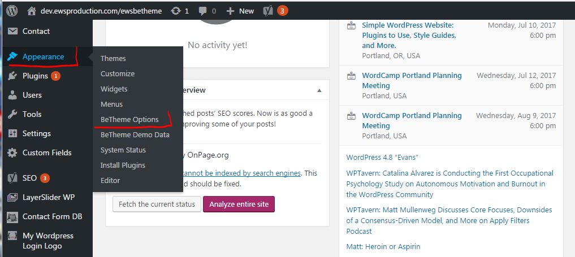The image size is (575, 257).
Task: Click the Appearance paintbrush icon
Action: [12, 56]
